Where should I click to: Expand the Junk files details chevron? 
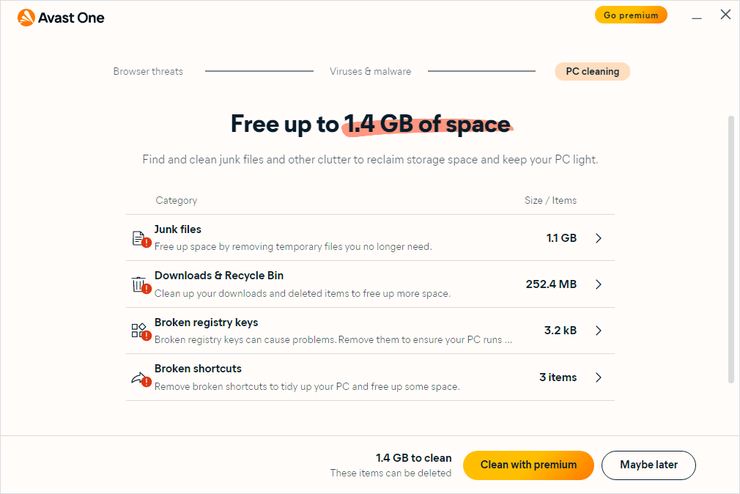(599, 238)
